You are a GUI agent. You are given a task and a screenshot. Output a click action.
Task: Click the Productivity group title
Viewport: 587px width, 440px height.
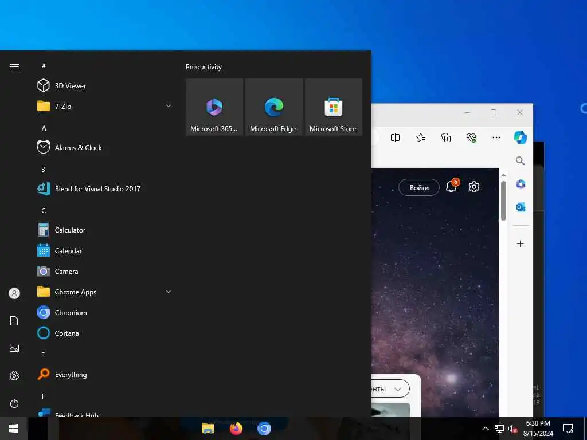(x=204, y=67)
